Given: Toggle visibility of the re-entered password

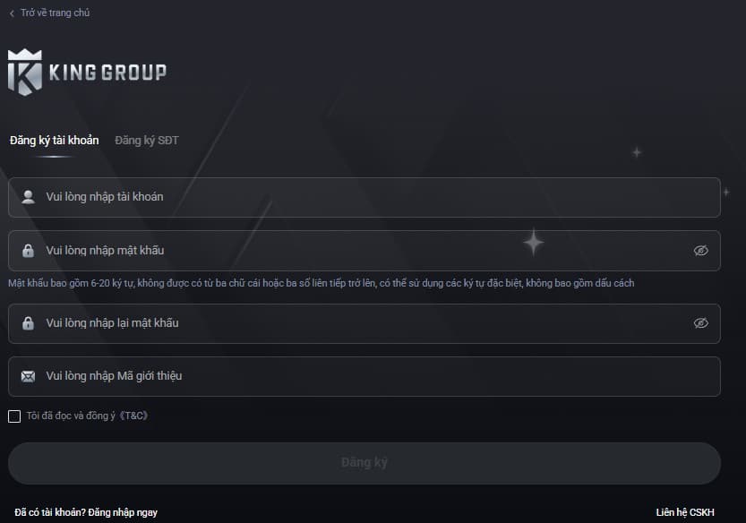Looking at the screenshot, I should tap(701, 323).
